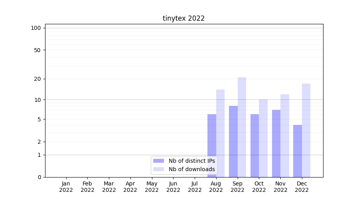Pick the Nov 2022 distinct IPs bar
The height and width of the screenshot is (199, 359).
click(x=276, y=143)
